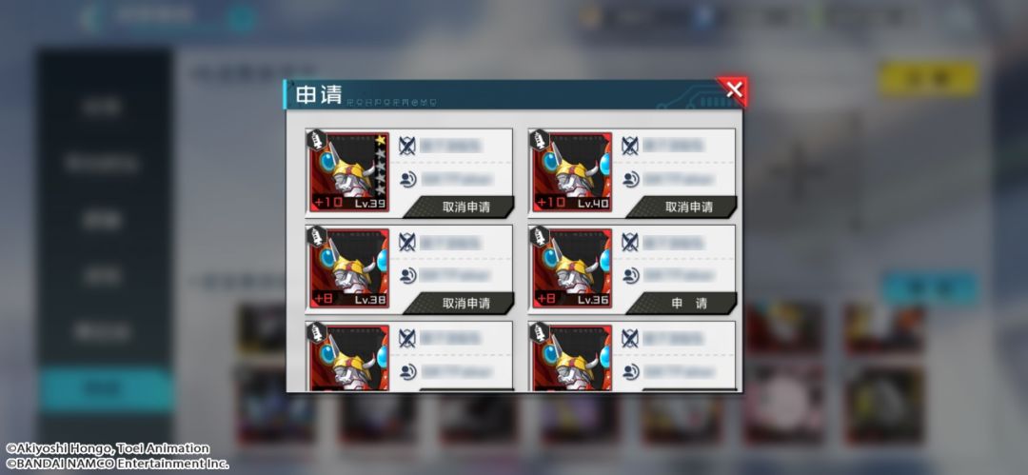
Task: Tap the crossed-swords icon on Lv.38 card
Action: pos(407,242)
